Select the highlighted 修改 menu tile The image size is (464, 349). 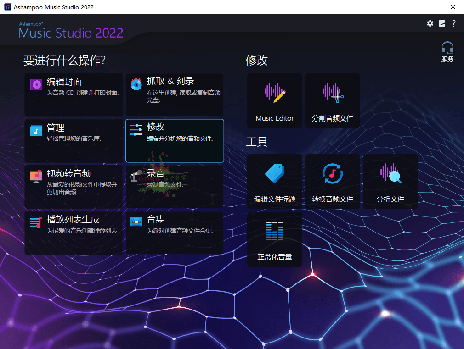point(175,140)
